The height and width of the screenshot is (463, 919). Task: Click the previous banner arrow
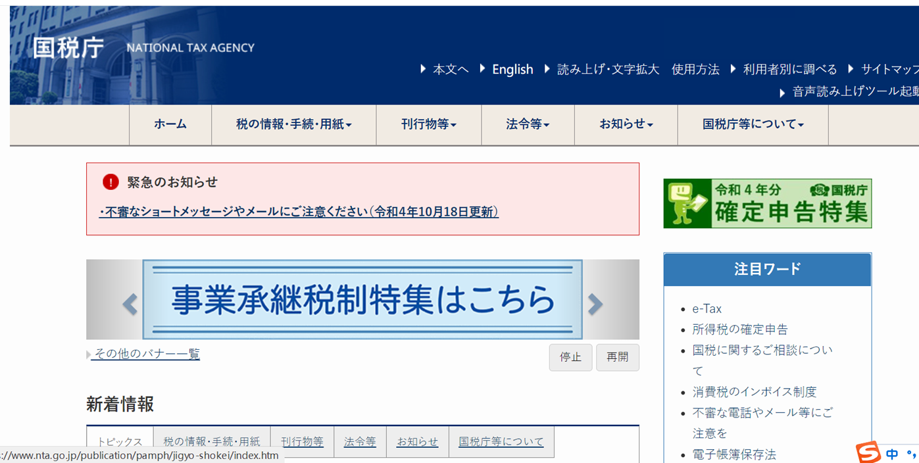point(130,303)
